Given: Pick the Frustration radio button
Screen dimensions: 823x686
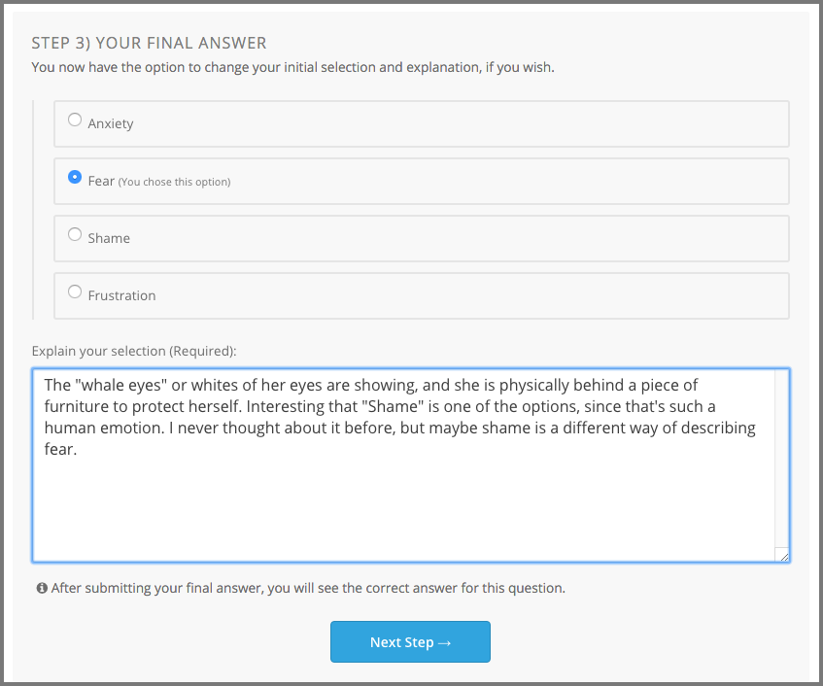Looking at the screenshot, I should click(x=75, y=292).
